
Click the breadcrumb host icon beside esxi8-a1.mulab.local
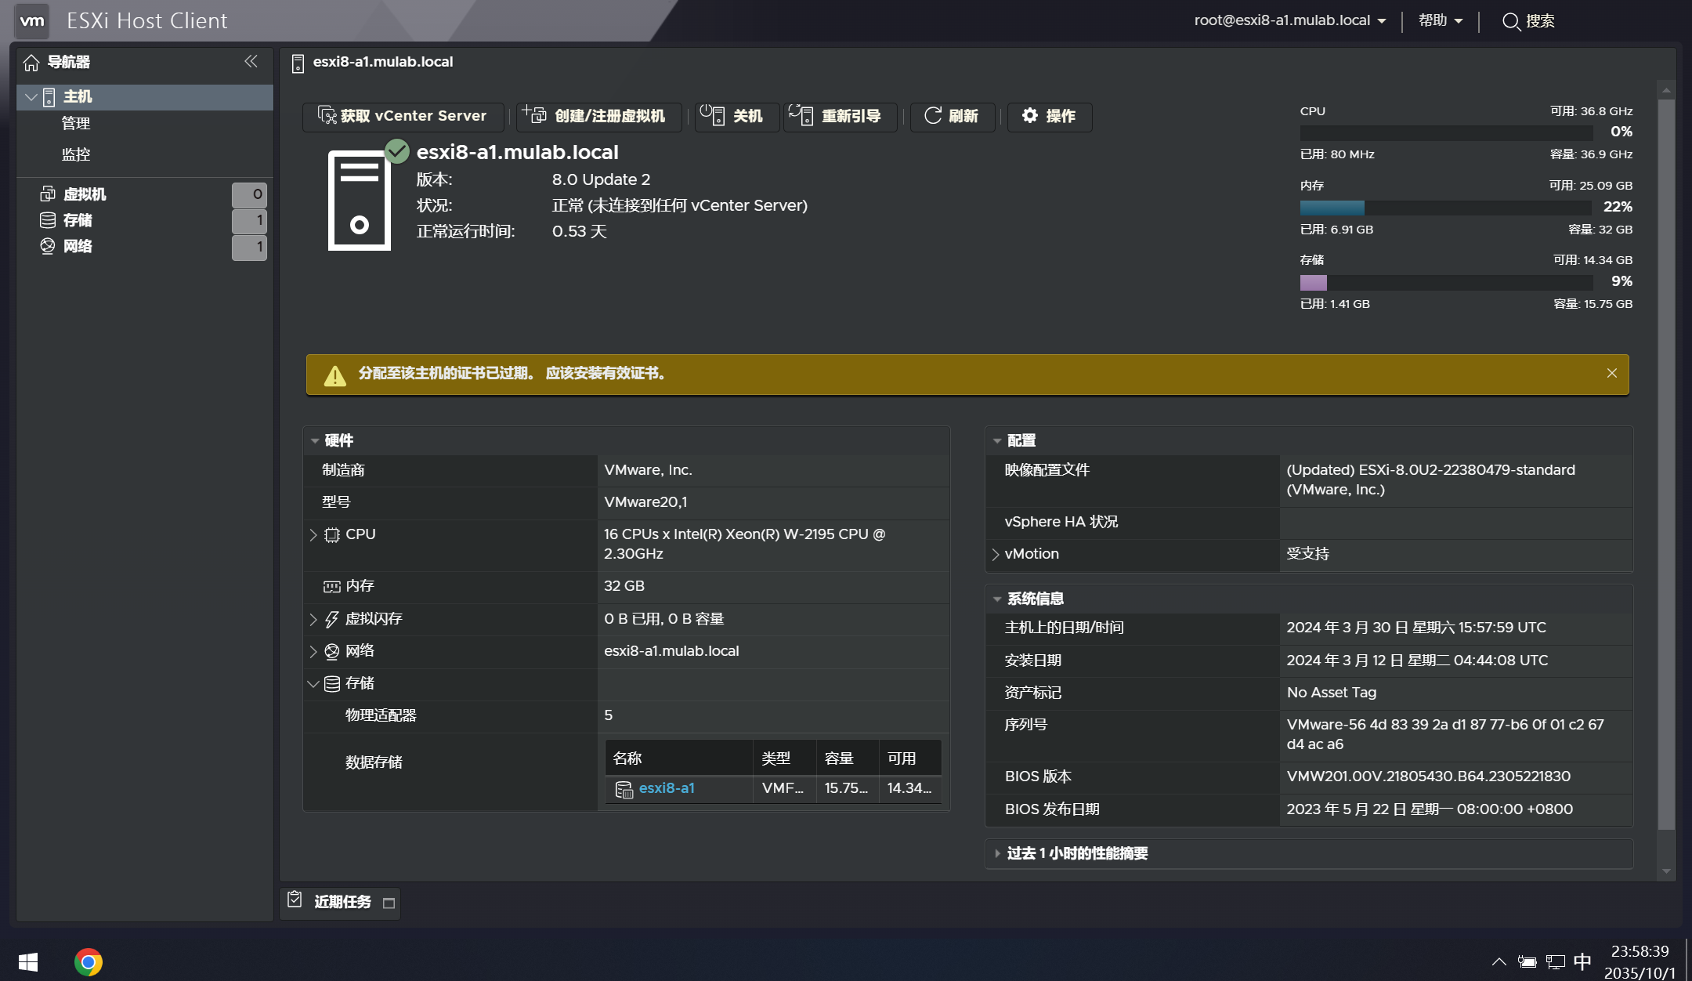(x=298, y=63)
